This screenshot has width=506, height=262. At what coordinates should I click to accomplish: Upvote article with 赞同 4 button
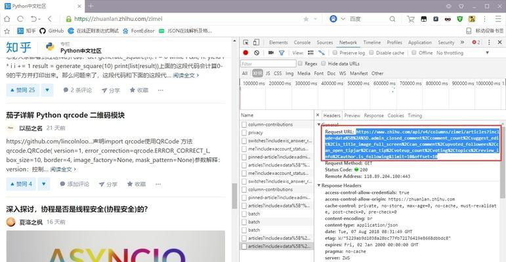(x=21, y=184)
